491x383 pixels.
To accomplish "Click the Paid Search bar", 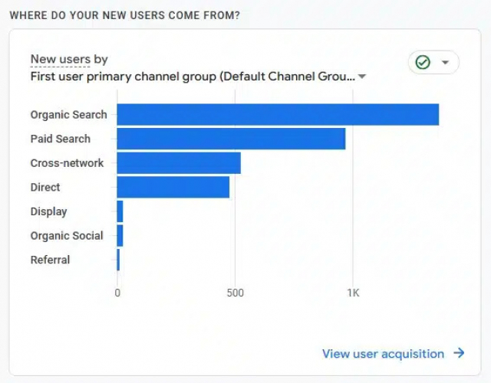I will point(231,139).
